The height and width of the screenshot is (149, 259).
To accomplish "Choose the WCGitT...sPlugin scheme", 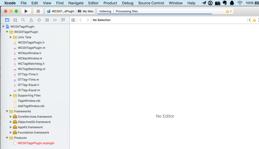I will [x=61, y=11].
